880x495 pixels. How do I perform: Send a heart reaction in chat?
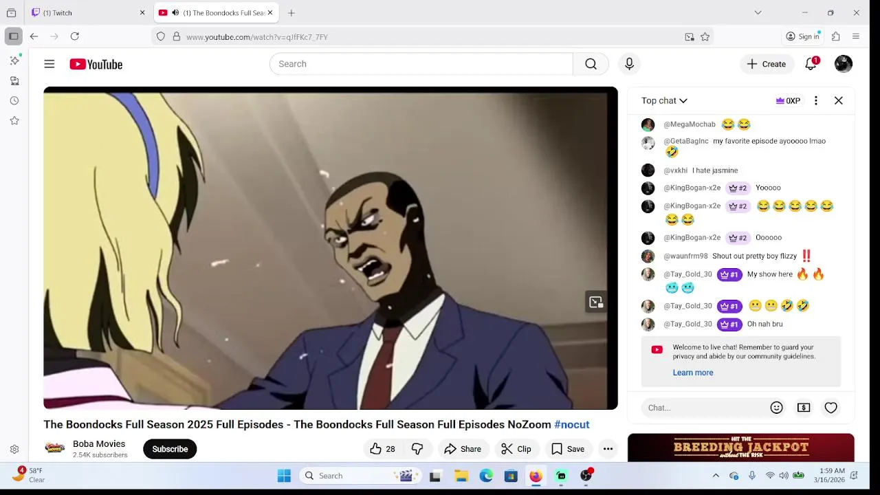(x=831, y=408)
